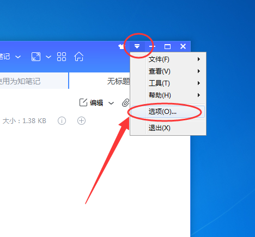Expand dropdown arrow next to 编辑

click(111, 103)
